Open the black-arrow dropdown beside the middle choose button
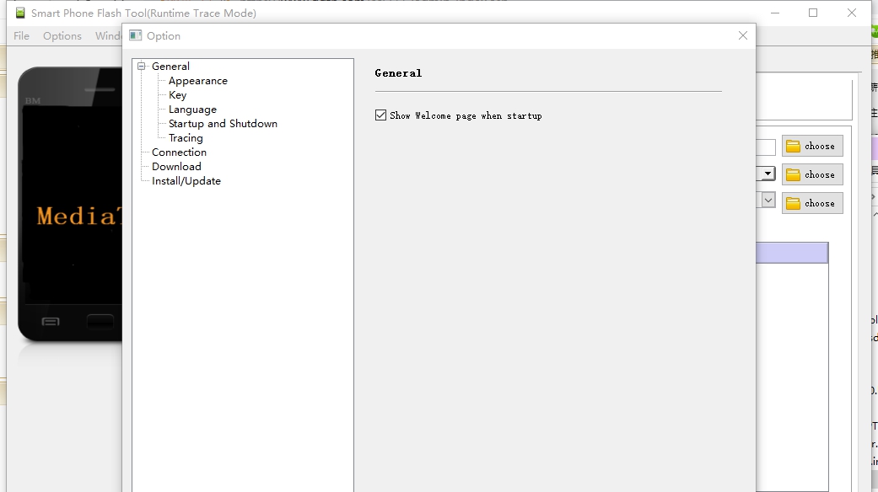Image resolution: width=878 pixels, height=492 pixels. [x=768, y=174]
